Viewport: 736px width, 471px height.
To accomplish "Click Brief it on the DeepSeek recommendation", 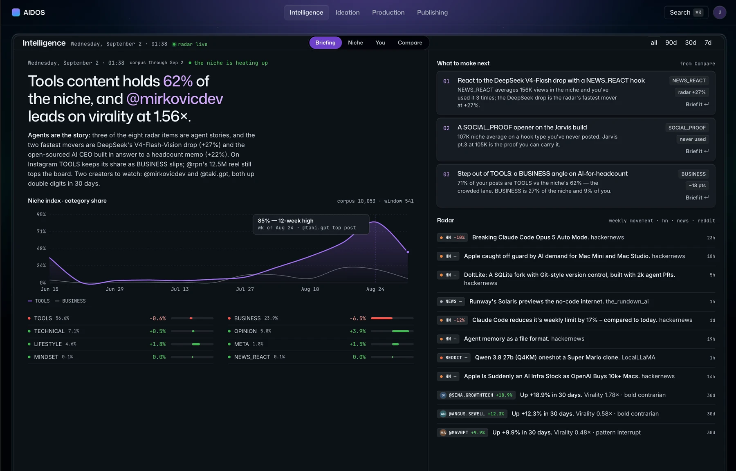I will [697, 104].
